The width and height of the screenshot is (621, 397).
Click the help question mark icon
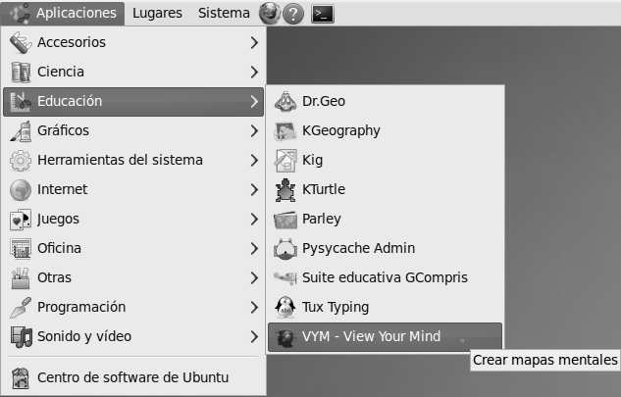pos(293,14)
